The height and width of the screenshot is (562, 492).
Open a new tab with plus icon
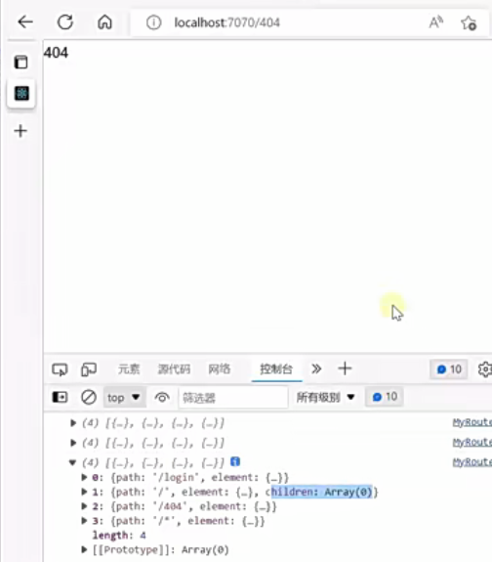[x=20, y=130]
